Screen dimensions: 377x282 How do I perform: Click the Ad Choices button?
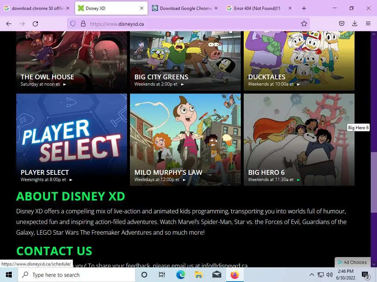352,262
